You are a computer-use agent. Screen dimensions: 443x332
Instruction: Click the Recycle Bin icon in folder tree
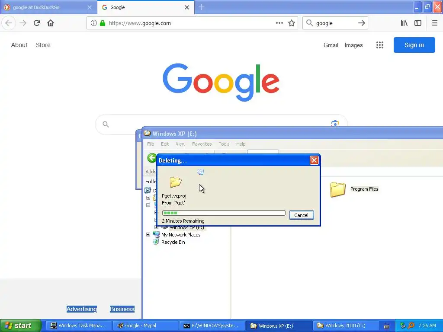point(156,242)
